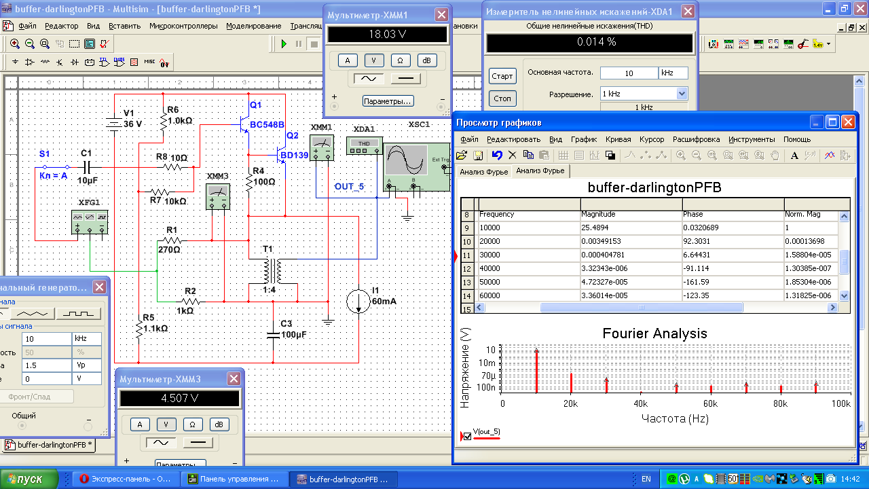The image size is (869, 489).
Task: Open the Моделирование menu
Action: [x=253, y=26]
